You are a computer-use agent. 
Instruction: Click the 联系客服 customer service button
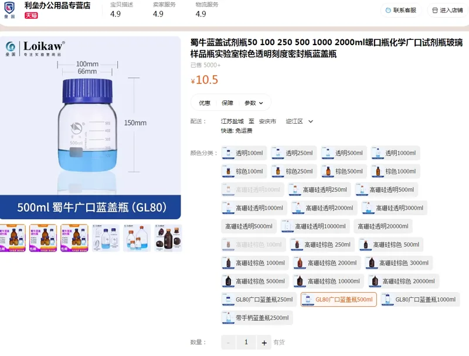[401, 11]
